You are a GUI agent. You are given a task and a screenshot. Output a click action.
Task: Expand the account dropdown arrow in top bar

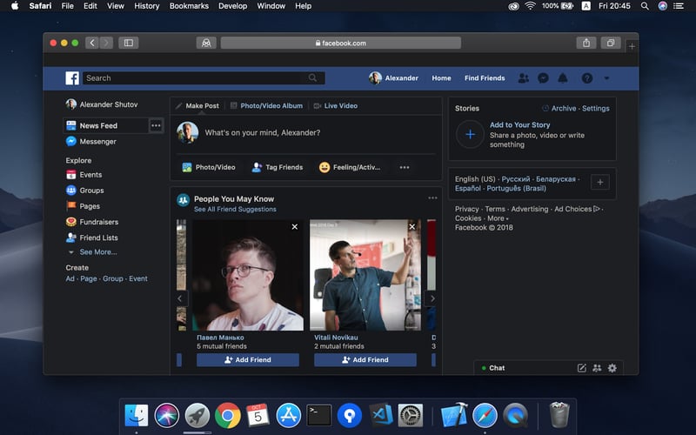coord(606,78)
